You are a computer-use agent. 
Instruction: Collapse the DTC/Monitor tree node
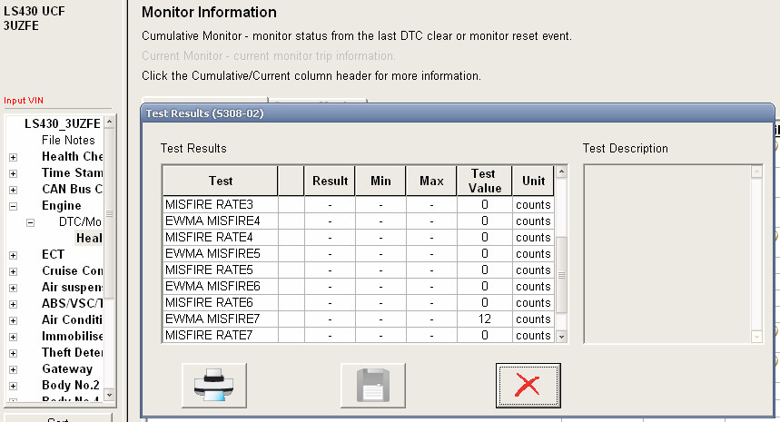(30, 222)
